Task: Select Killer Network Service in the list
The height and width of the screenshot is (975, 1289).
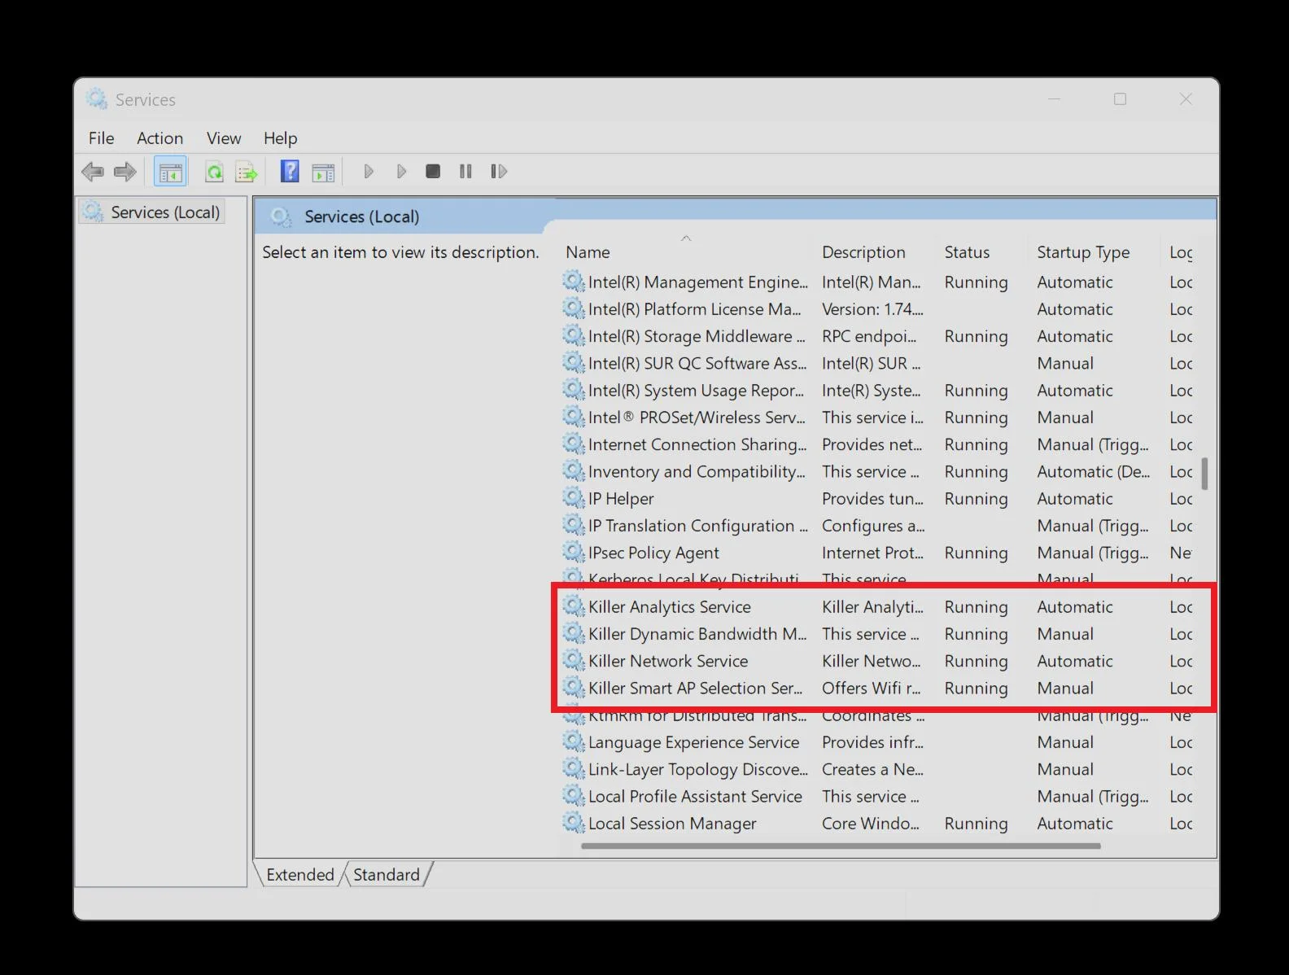Action: 877,660
